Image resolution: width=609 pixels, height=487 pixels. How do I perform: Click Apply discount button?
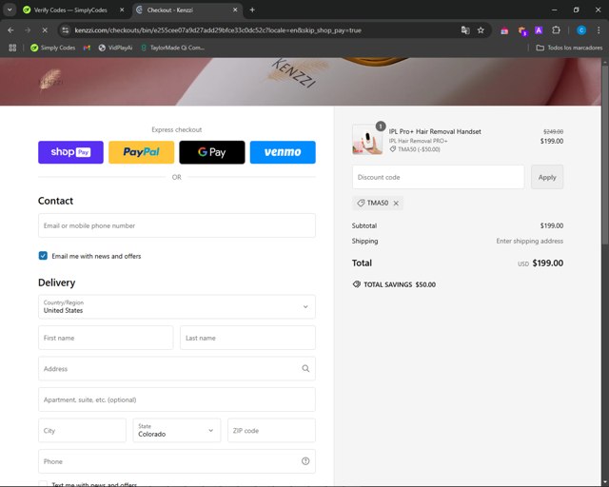point(547,177)
